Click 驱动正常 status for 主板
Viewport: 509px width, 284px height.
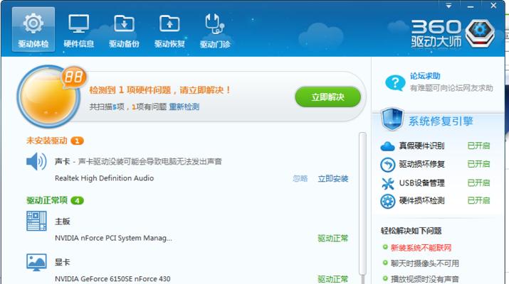tap(332, 239)
